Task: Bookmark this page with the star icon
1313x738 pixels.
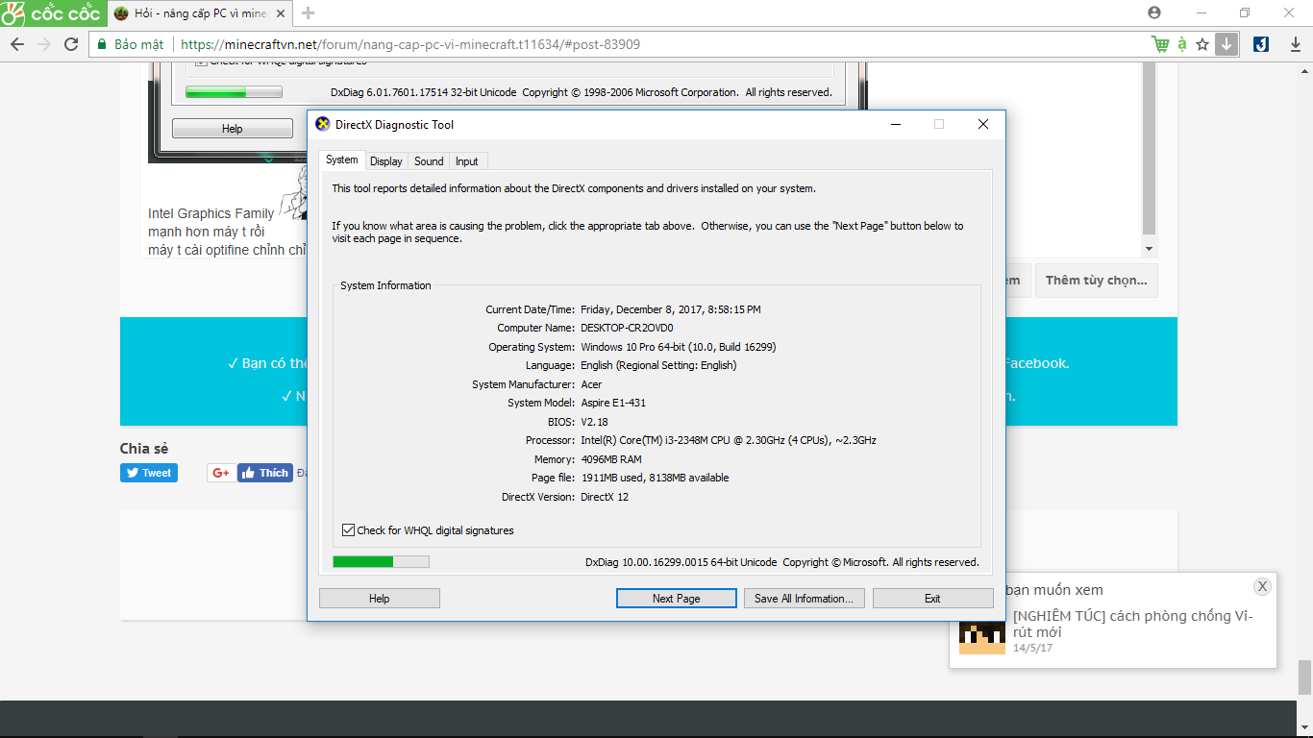Action: coord(1202,44)
